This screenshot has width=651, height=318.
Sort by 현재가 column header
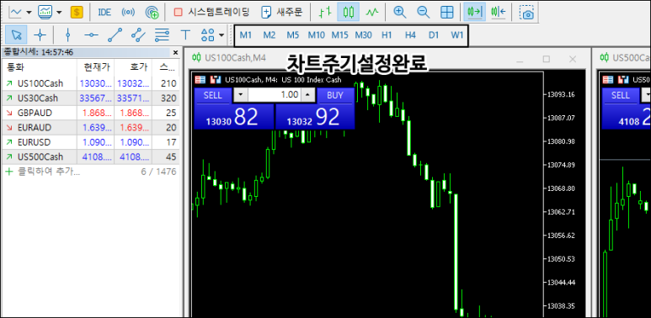(96, 67)
